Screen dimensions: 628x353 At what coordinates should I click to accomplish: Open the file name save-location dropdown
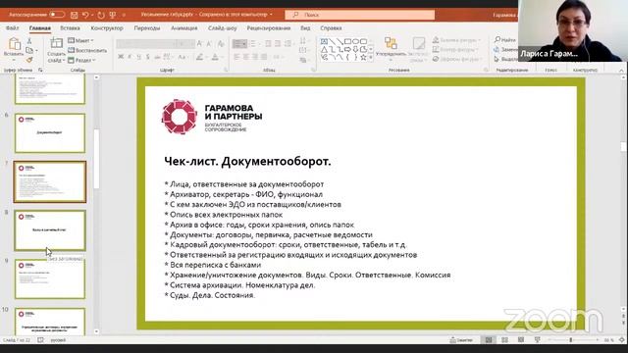click(x=271, y=15)
